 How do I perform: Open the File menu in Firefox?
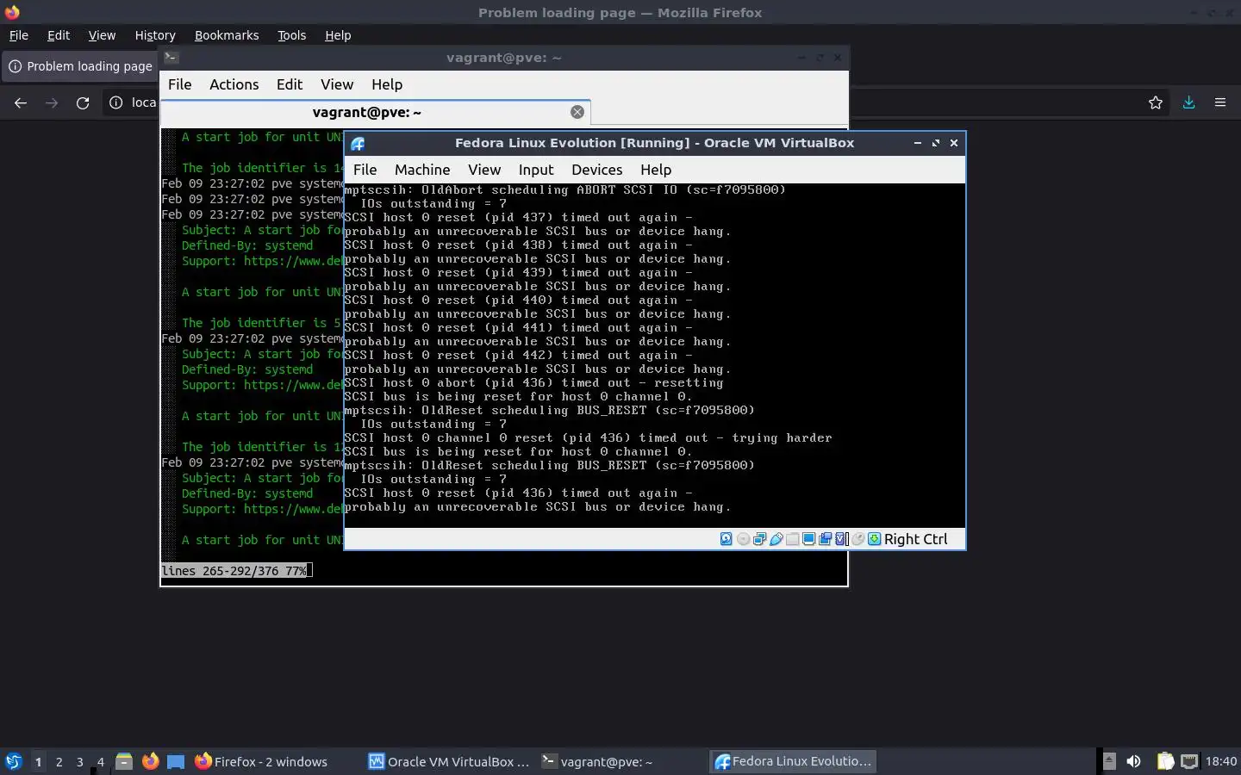click(18, 35)
